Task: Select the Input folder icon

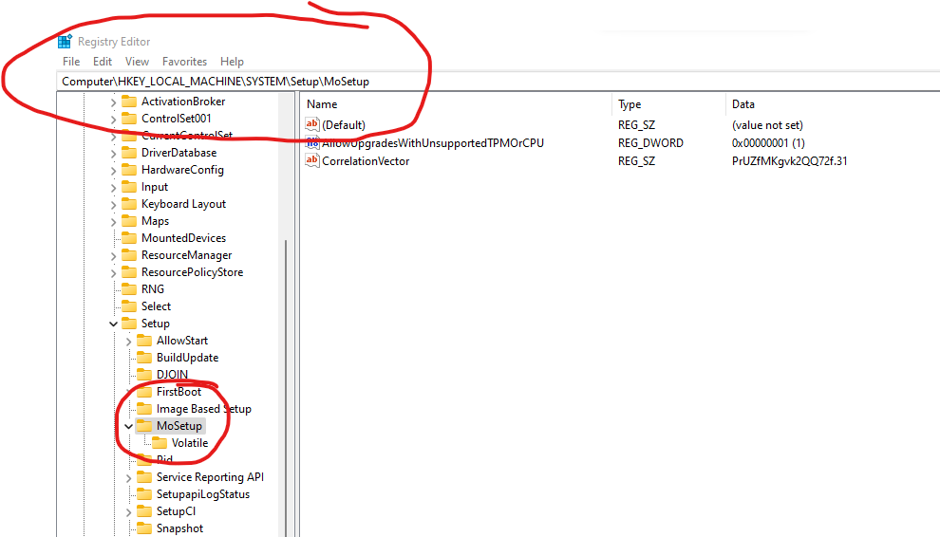Action: pos(129,186)
